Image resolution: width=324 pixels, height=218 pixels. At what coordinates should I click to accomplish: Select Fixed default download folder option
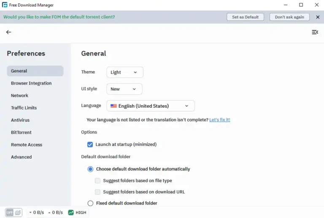pos(90,203)
